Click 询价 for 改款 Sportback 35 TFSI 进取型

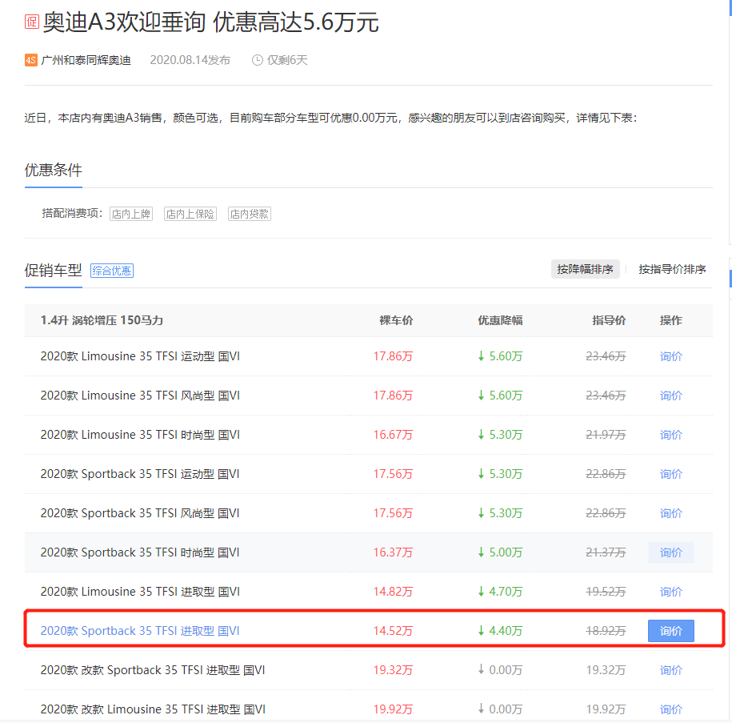click(670, 670)
